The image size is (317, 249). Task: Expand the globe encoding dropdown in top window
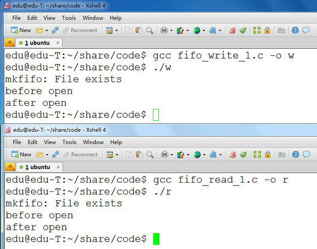pos(204,31)
